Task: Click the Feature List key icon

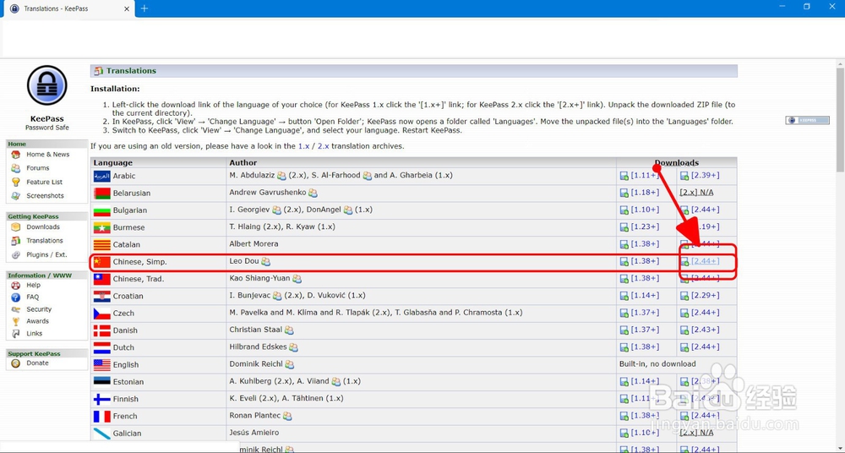Action: click(15, 182)
